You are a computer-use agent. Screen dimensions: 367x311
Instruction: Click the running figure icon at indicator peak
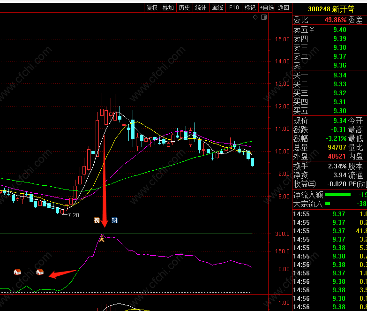[x=102, y=238]
